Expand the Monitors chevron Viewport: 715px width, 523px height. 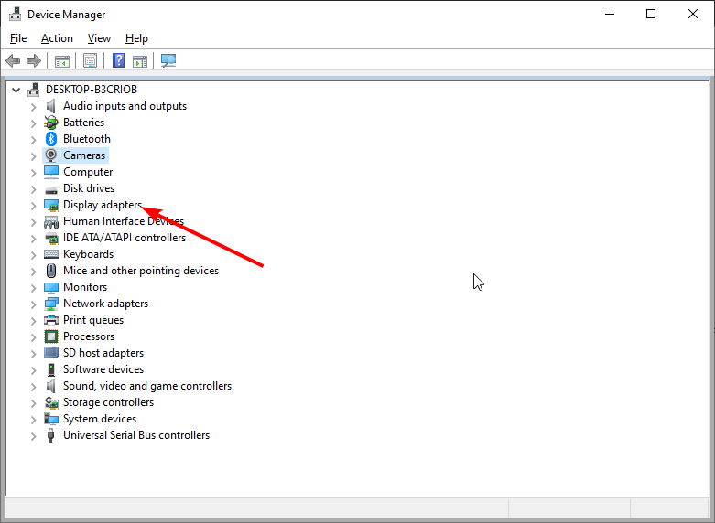point(33,288)
